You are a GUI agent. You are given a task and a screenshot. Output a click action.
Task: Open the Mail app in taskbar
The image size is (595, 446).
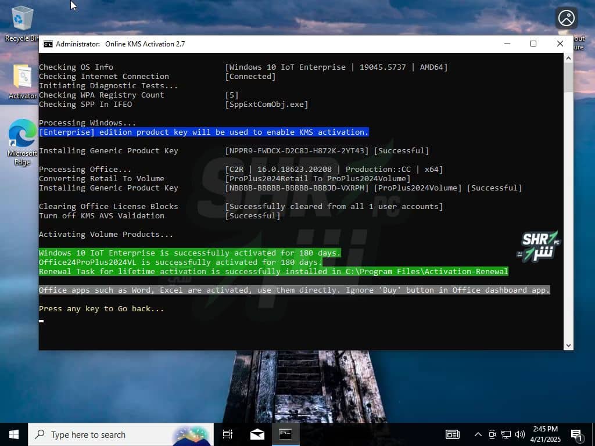257,434
